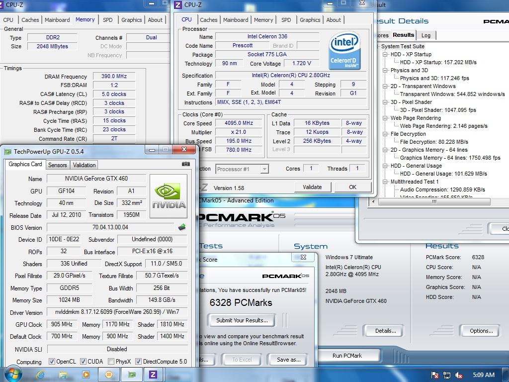Click the PCMark Score 6328 value
The height and width of the screenshot is (382, 509).
pyautogui.click(x=478, y=257)
